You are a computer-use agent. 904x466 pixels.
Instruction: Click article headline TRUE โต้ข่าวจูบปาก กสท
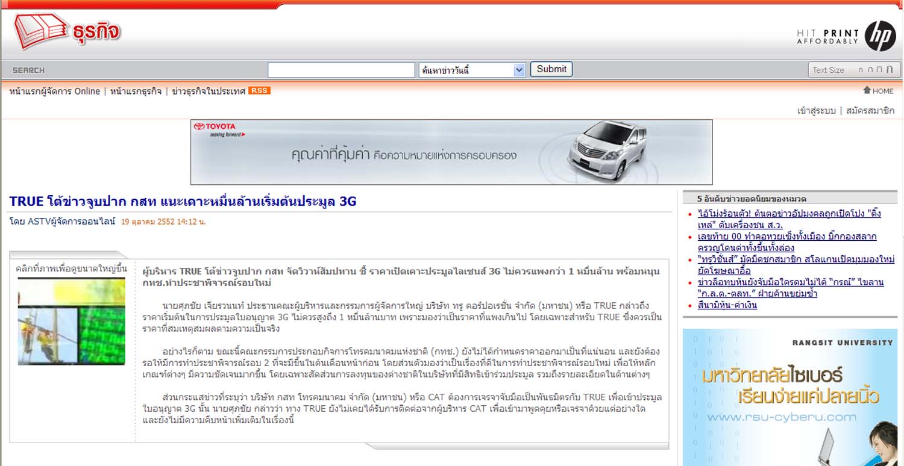[183, 201]
